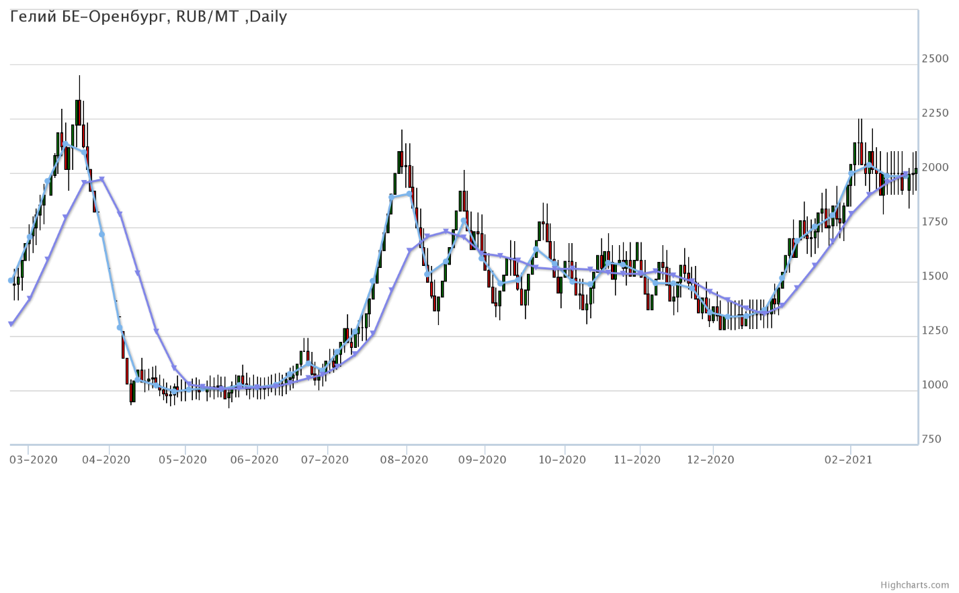Click the chart title 'Гелий БЕ-Оренбург, RUB/MT ,Daily'
Screen dimensions: 959x593
tap(149, 17)
